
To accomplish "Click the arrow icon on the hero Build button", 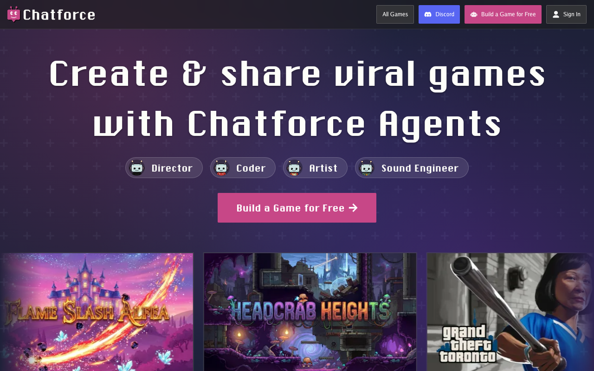I will (x=353, y=208).
